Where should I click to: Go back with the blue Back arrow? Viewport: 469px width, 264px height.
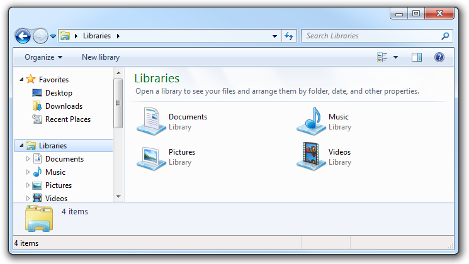point(23,36)
